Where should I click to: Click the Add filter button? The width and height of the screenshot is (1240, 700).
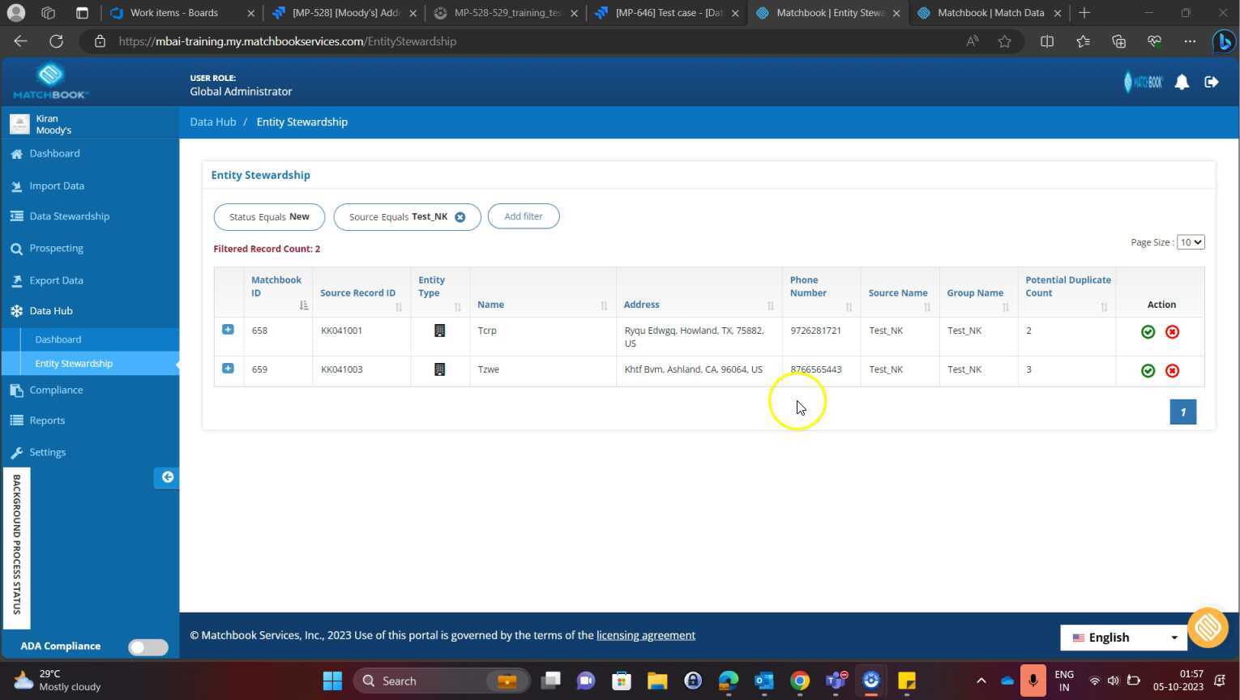(x=523, y=216)
